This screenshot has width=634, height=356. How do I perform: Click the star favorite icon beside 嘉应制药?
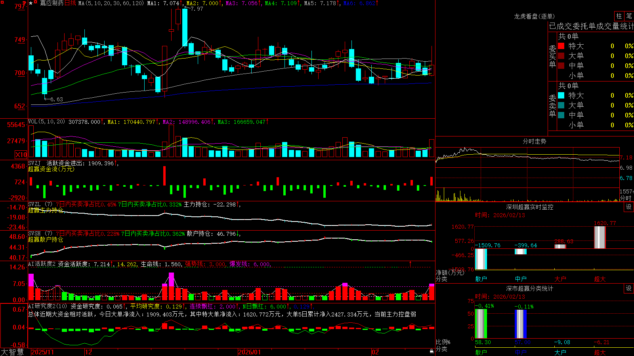31,3
